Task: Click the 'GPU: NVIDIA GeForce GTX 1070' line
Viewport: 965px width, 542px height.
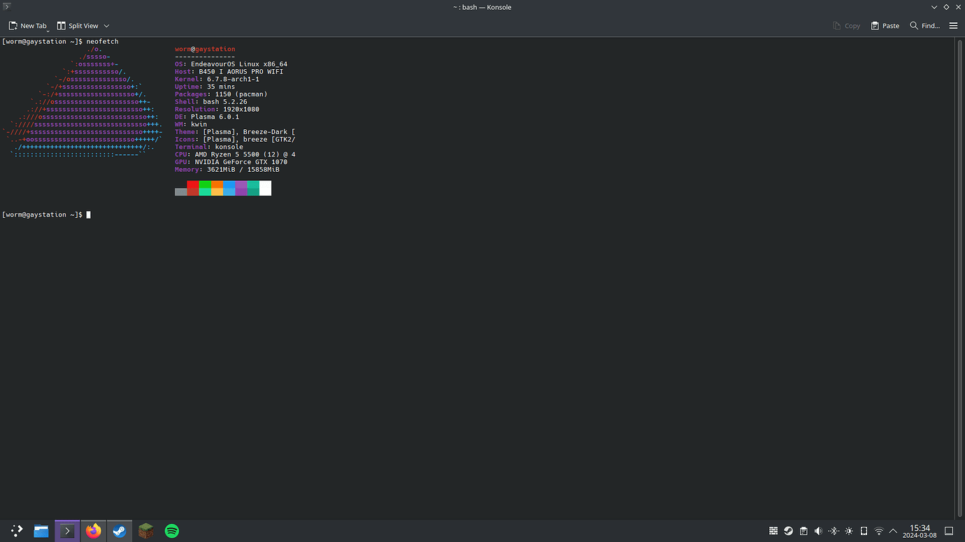Action: (x=231, y=162)
